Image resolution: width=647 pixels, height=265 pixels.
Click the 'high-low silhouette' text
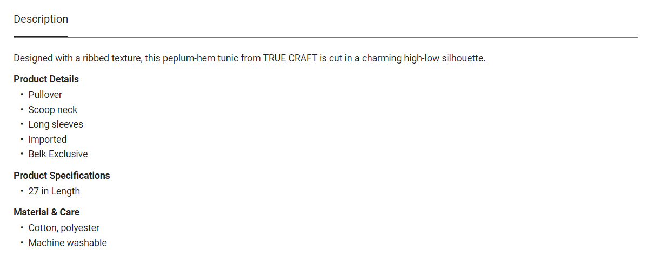pyautogui.click(x=444, y=58)
